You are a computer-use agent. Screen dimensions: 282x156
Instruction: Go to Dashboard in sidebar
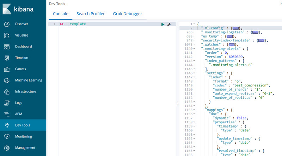pyautogui.click(x=23, y=46)
